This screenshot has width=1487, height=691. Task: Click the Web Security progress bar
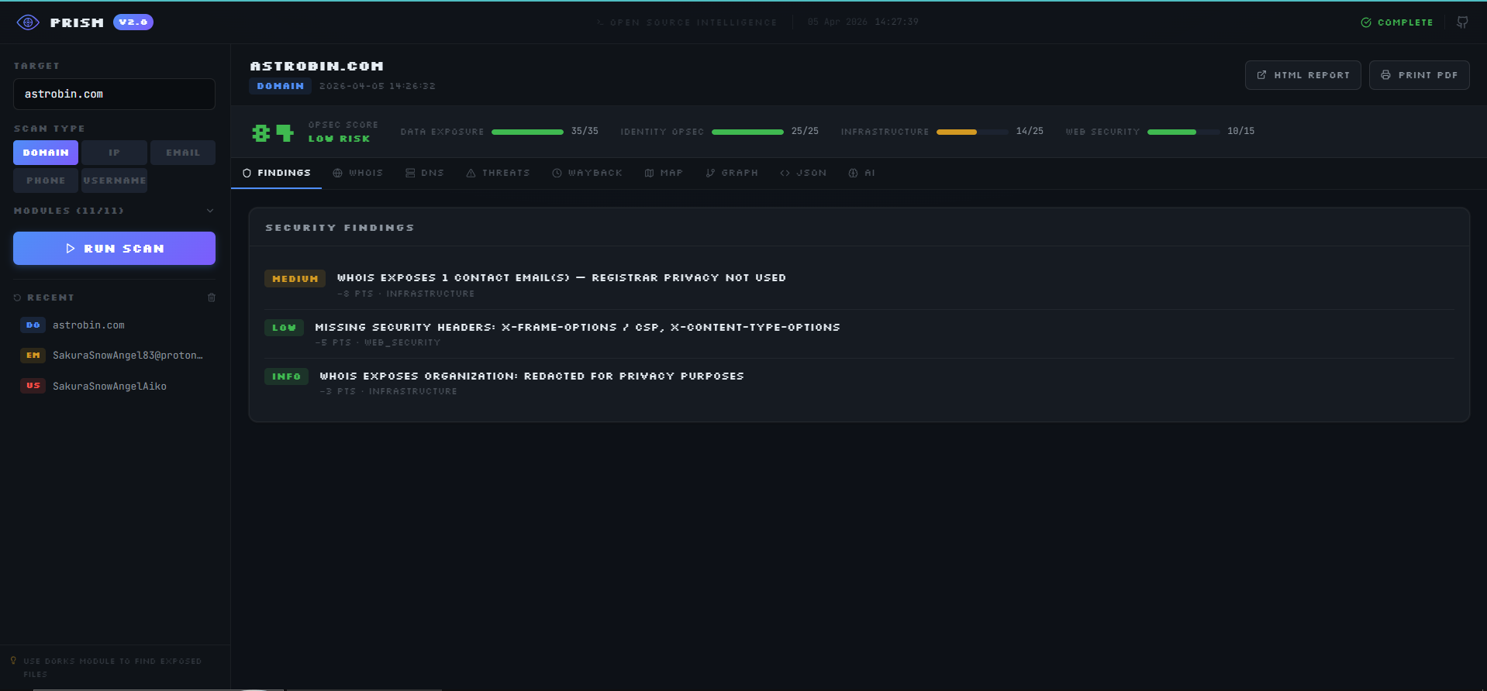(x=1183, y=132)
